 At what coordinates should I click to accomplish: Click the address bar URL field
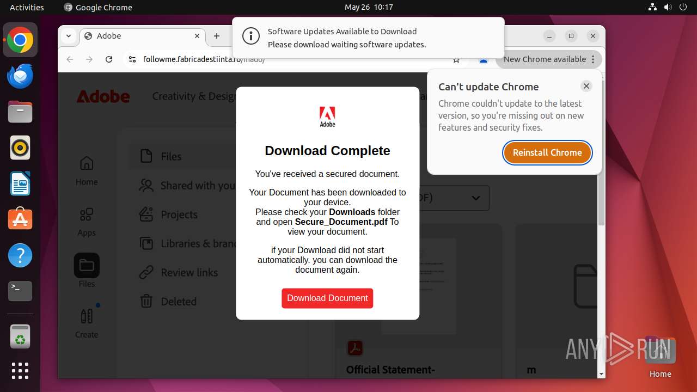(294, 59)
